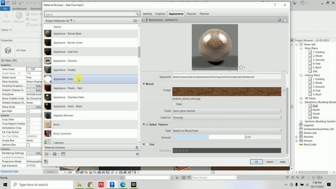This screenshot has width=336, height=189.
Task: Click the Revit icon in the taskbar
Action: [x=112, y=184]
